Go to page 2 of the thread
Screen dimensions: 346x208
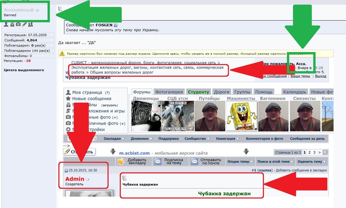coord(309,152)
